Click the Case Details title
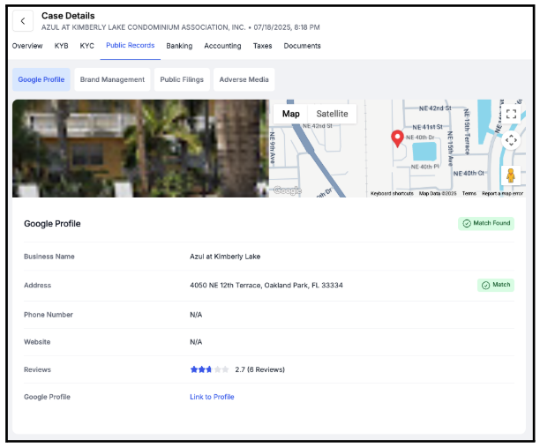This screenshot has width=540, height=447. point(68,16)
